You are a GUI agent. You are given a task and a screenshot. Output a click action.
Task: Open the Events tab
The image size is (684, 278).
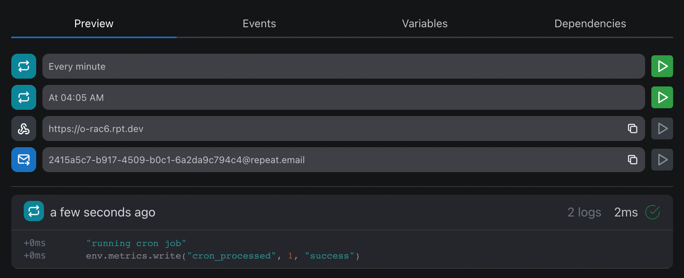pyautogui.click(x=259, y=24)
